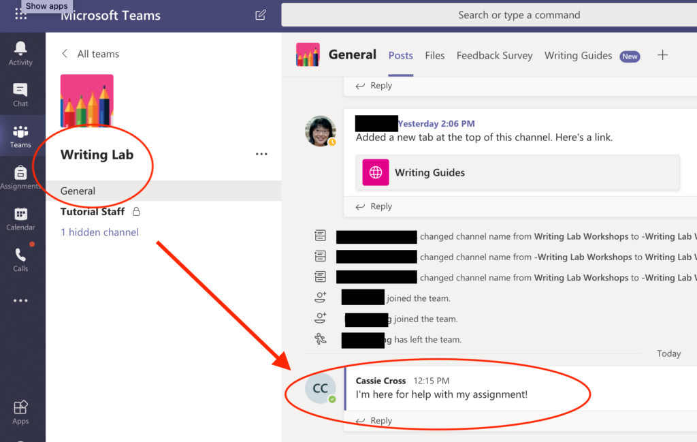Select the General channel in the list

163,191
